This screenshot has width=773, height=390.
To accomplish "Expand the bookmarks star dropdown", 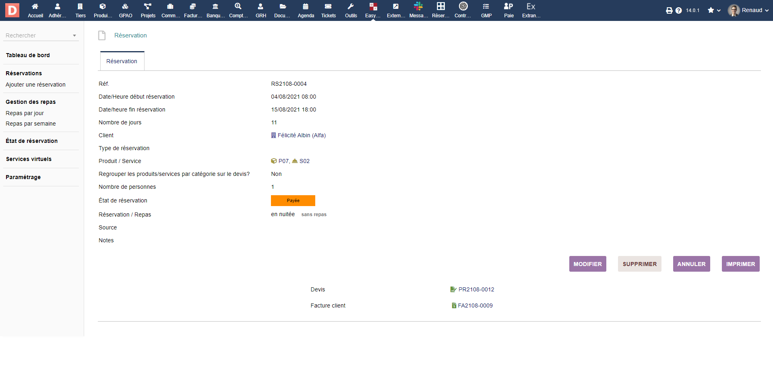I will [714, 10].
